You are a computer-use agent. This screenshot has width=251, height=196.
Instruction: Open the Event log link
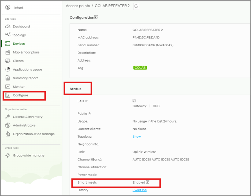(140, 190)
